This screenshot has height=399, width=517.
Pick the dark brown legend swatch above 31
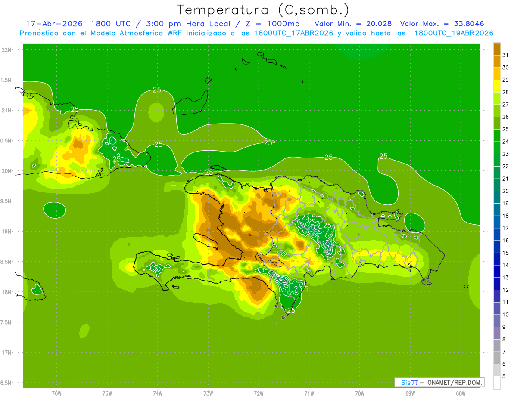(497, 49)
